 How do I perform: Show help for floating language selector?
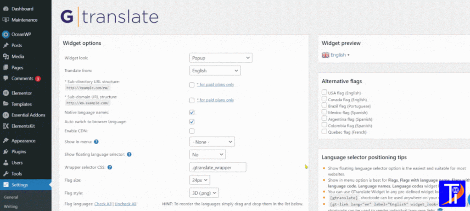[x=129, y=155]
